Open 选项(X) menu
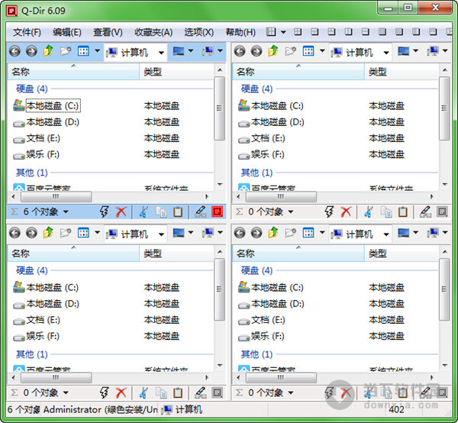 [199, 32]
